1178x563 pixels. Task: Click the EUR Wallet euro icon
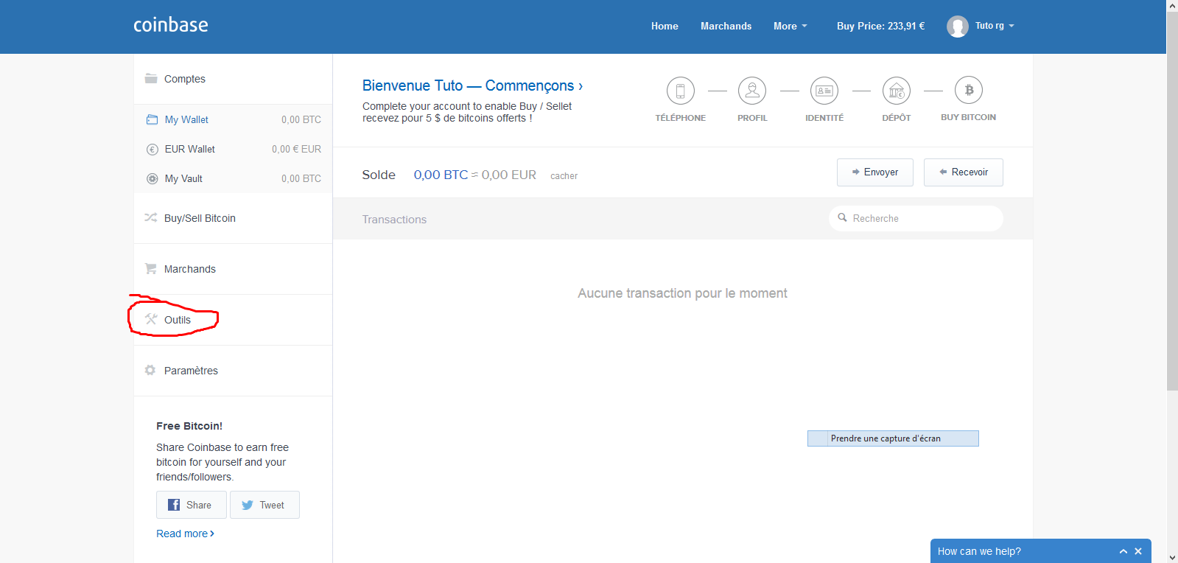(x=152, y=149)
